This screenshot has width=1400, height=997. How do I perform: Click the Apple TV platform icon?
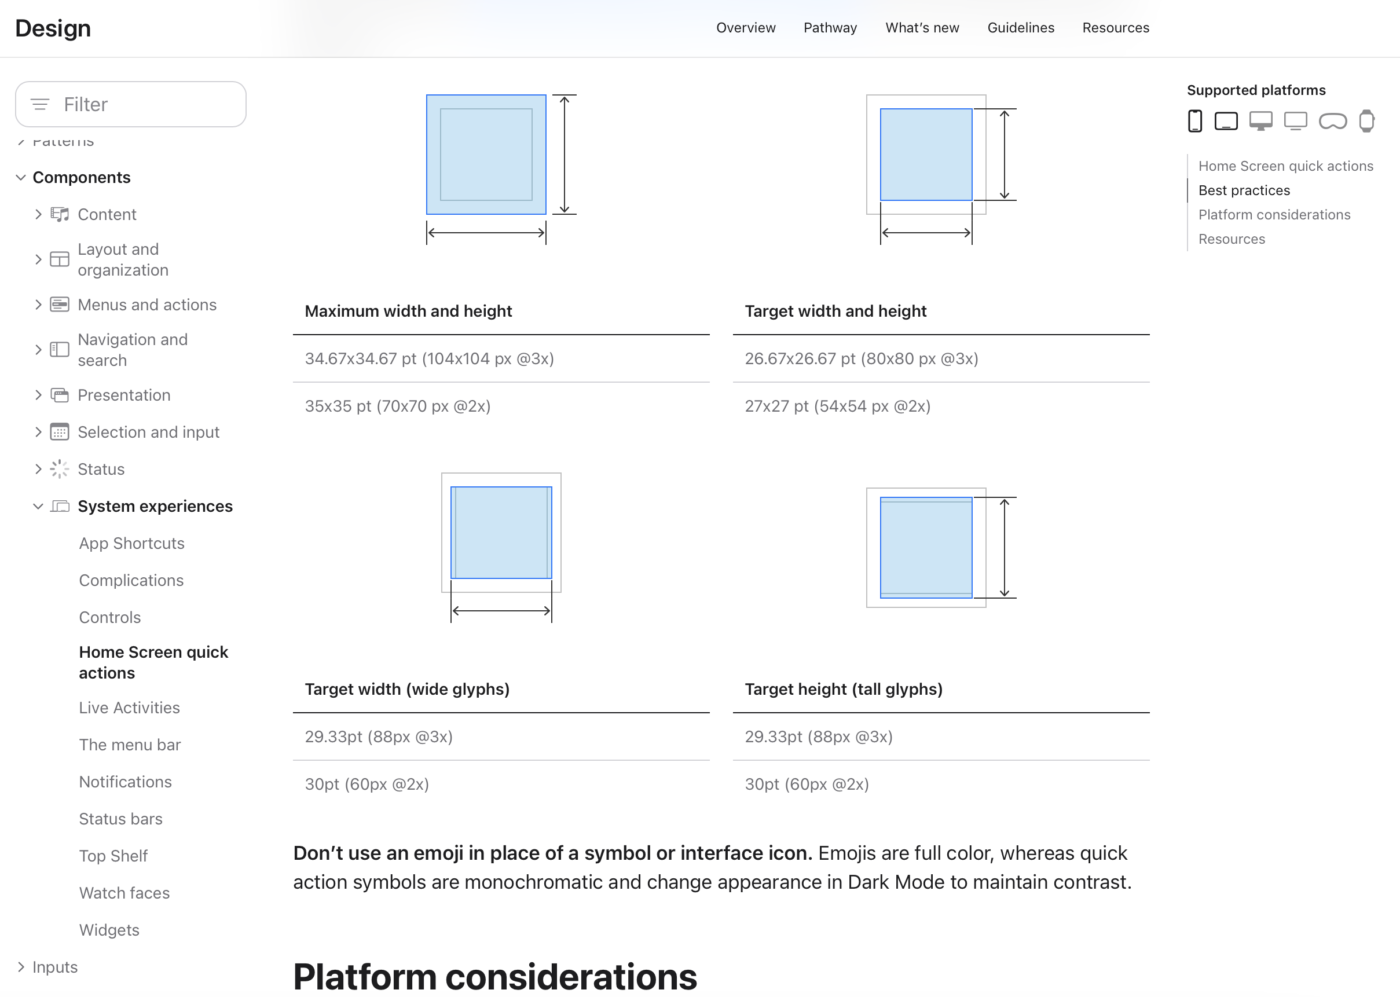[x=1295, y=121]
